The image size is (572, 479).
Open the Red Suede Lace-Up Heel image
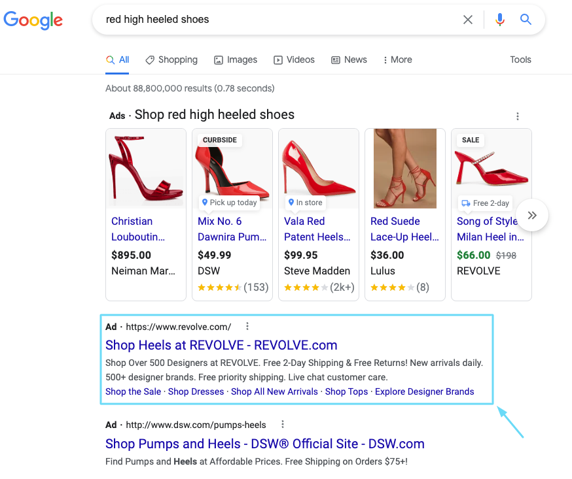[405, 169]
